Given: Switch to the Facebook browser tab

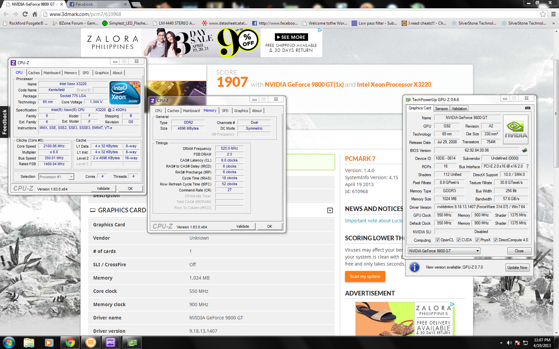Looking at the screenshot, I should 98,4.
